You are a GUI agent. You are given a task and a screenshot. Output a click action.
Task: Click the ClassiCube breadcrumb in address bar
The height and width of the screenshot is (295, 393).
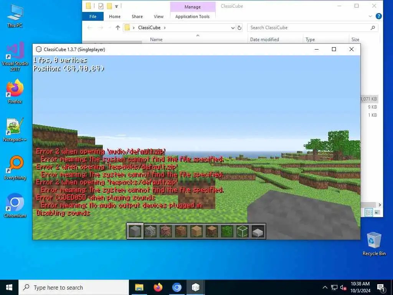point(149,28)
